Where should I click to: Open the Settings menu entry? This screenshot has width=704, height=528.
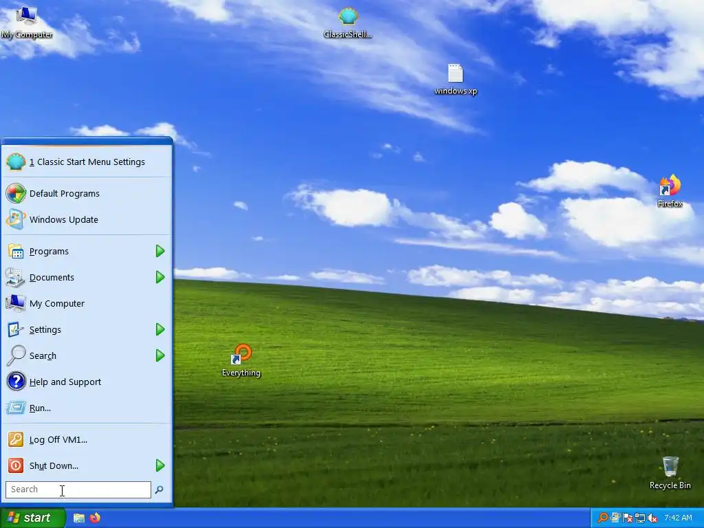click(x=87, y=329)
